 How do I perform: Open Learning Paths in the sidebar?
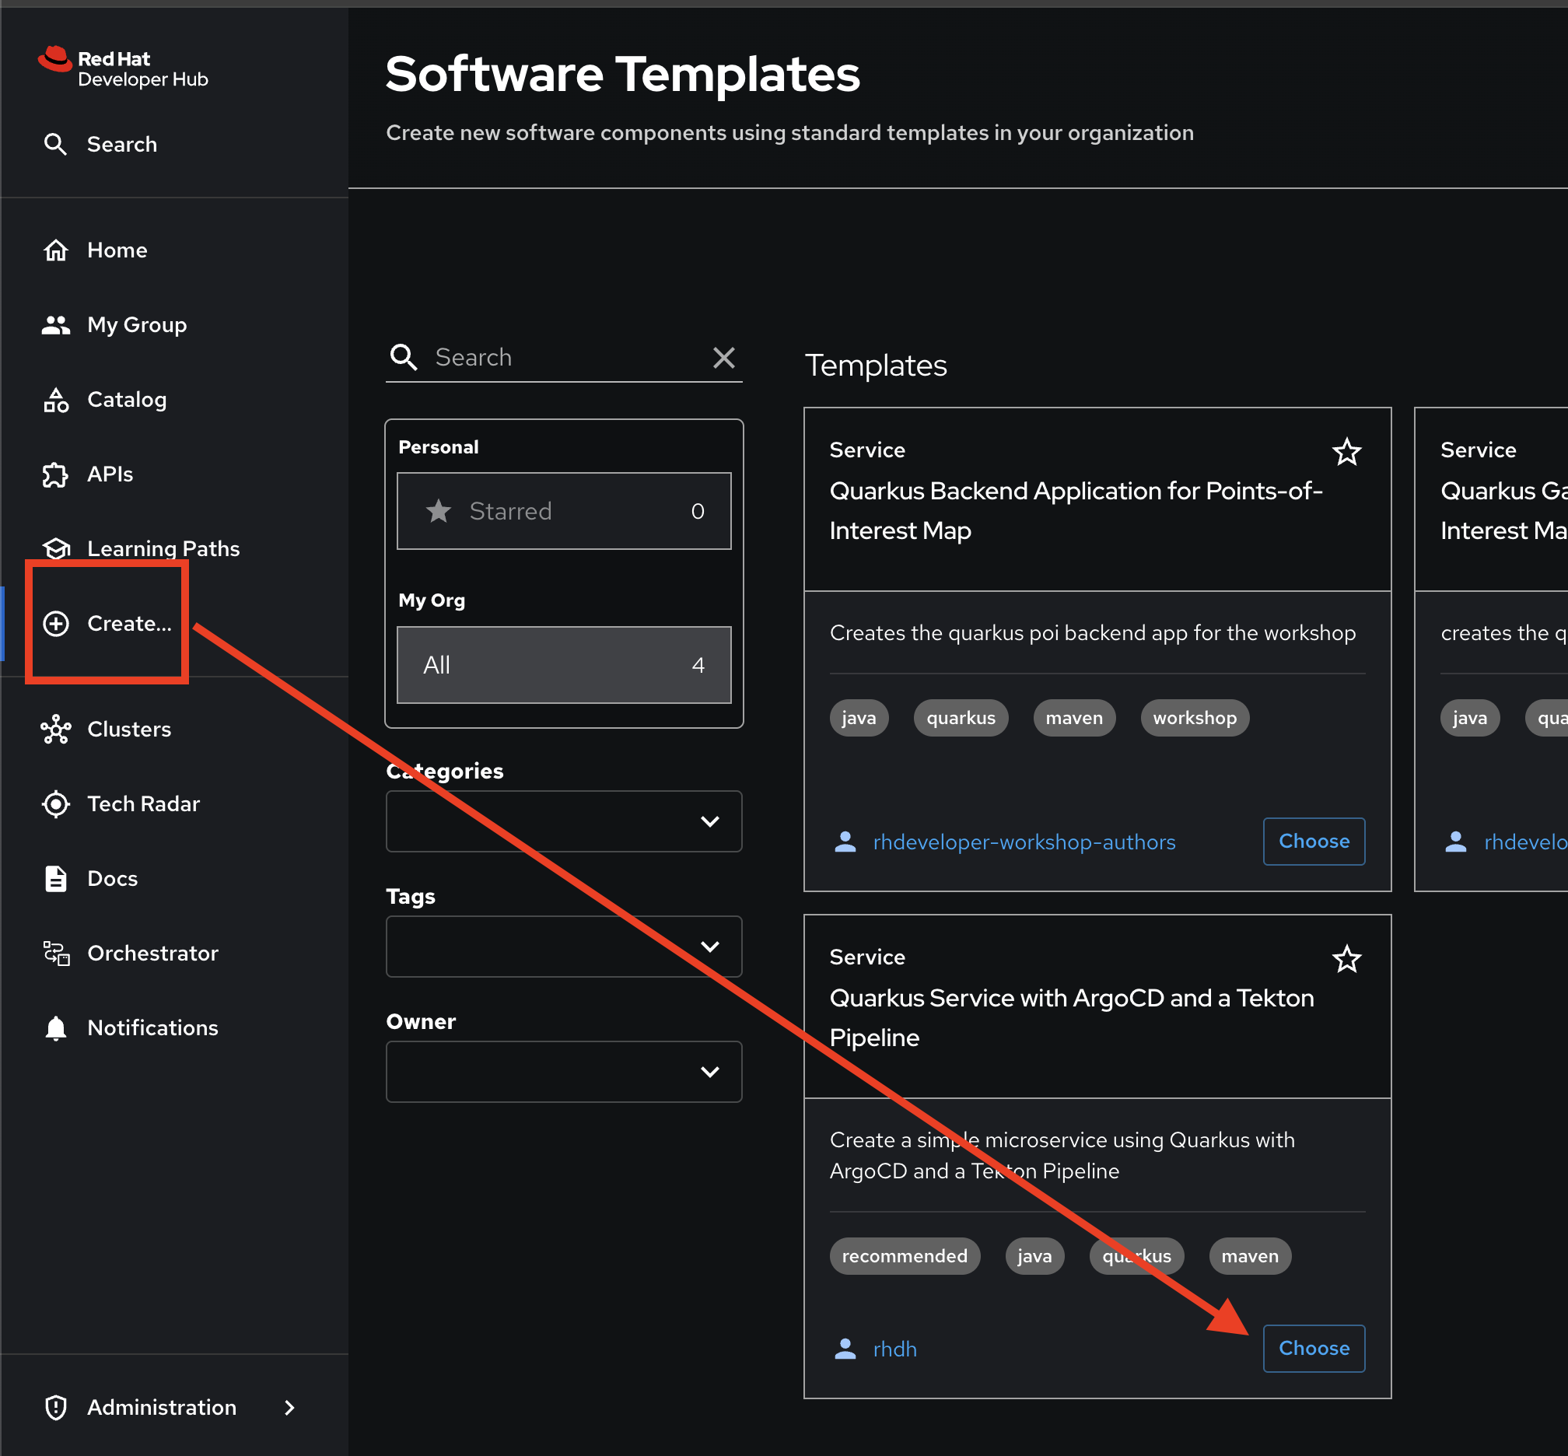pyautogui.click(x=163, y=548)
